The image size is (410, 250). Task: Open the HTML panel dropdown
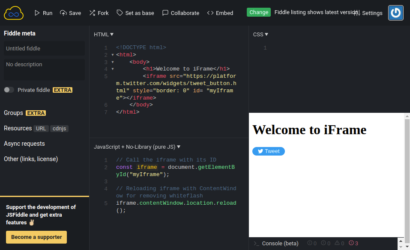coord(104,34)
